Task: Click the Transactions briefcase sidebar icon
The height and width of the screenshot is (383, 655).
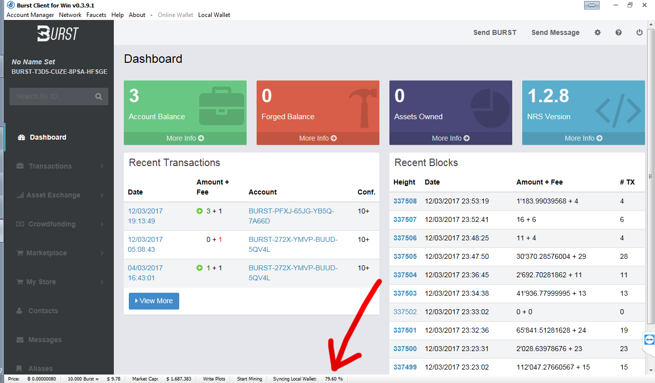Action: (19, 166)
